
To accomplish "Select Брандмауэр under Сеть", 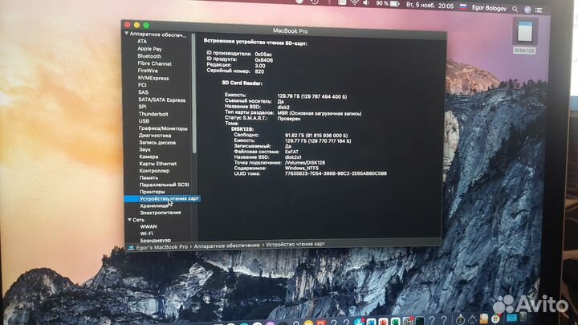I will click(155, 240).
